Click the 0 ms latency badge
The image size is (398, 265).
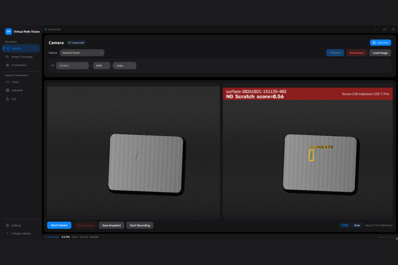pos(357,225)
